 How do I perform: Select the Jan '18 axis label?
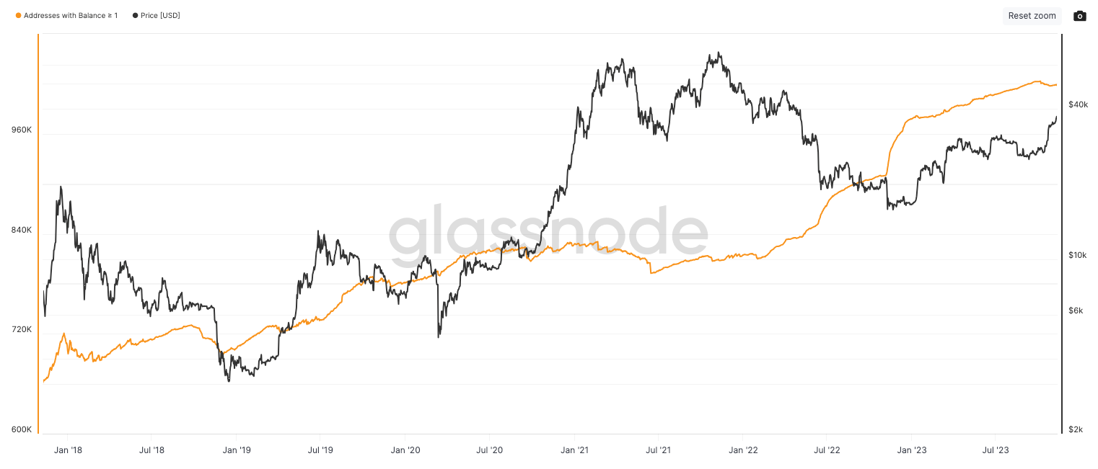tap(69, 450)
